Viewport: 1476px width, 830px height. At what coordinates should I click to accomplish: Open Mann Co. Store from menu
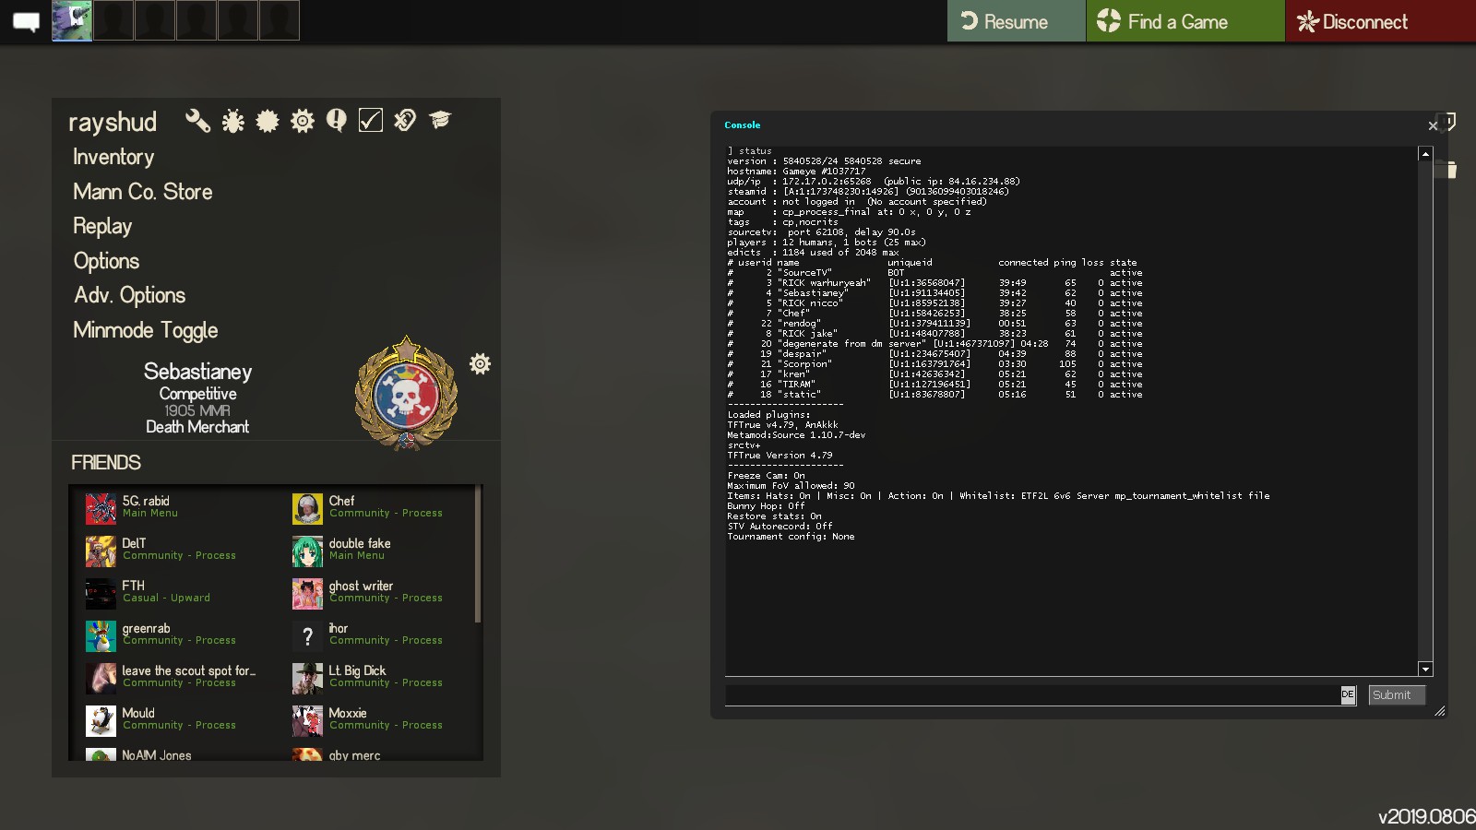tap(143, 192)
